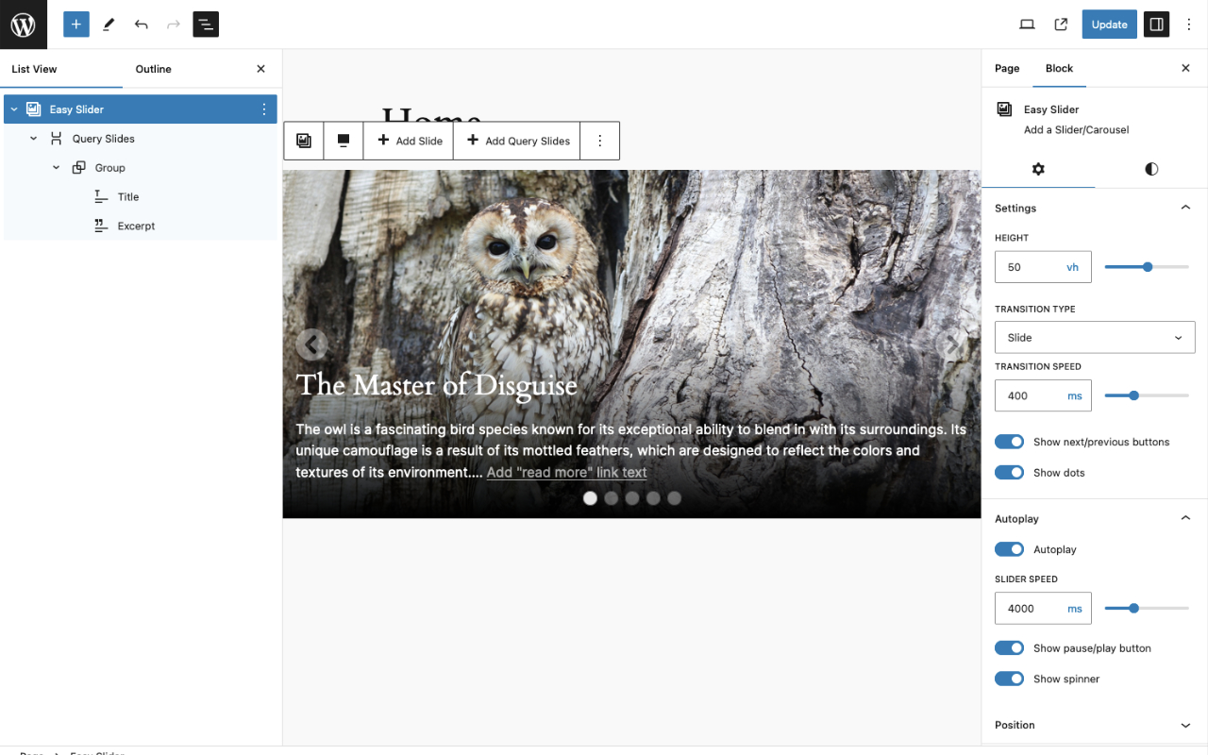This screenshot has height=755, width=1208.
Task: Select the Tools pencil icon in the top toolbar
Action: coord(108,24)
